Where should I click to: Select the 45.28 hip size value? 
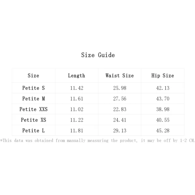click(x=163, y=131)
